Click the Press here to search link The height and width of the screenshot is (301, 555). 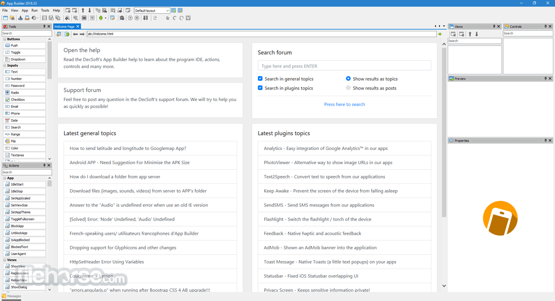(345, 105)
